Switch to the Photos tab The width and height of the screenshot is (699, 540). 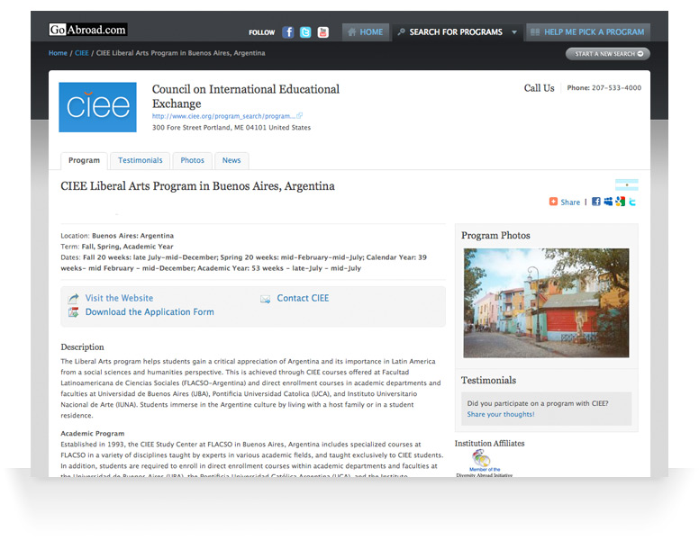pos(192,160)
